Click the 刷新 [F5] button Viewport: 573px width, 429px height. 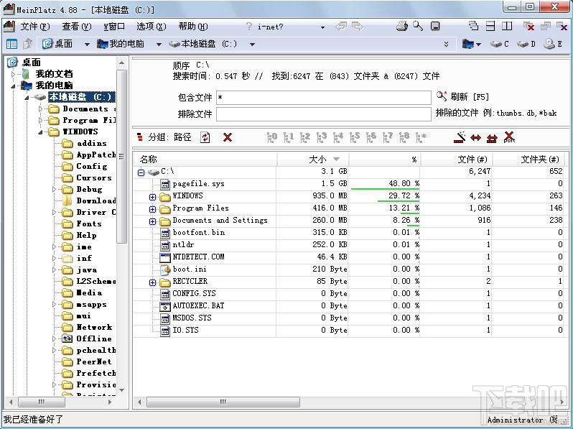click(x=462, y=96)
